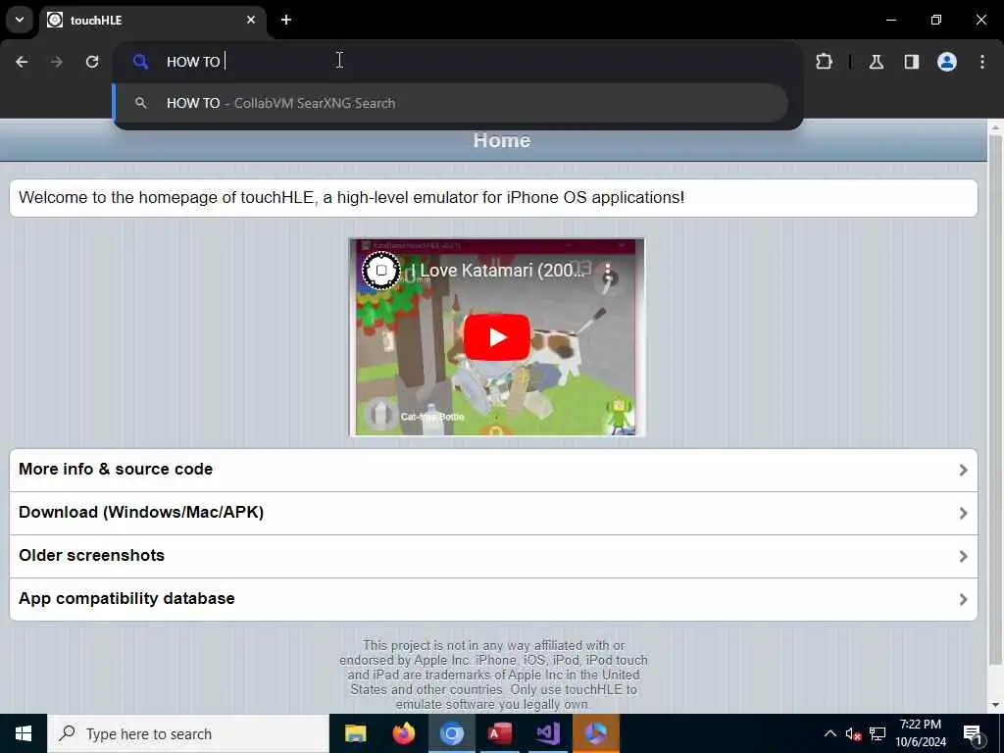Click the scrollbar down arrow

point(995,705)
